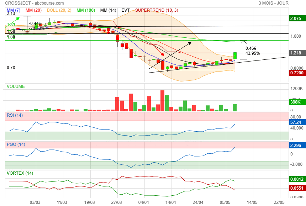Click the 11/03 date label
The image size is (306, 206).
62,202
